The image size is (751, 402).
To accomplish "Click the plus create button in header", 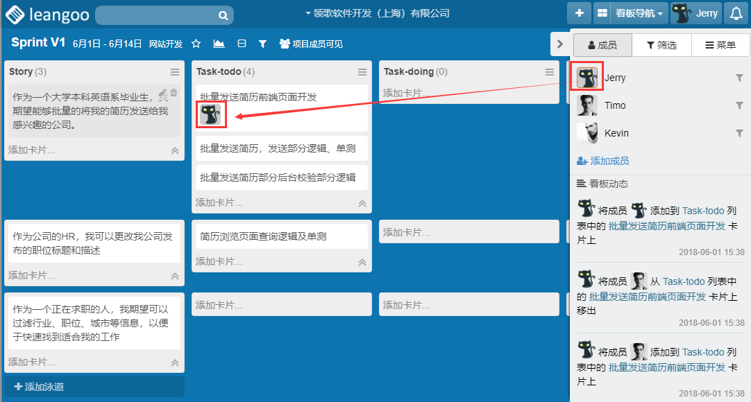I will pos(579,13).
